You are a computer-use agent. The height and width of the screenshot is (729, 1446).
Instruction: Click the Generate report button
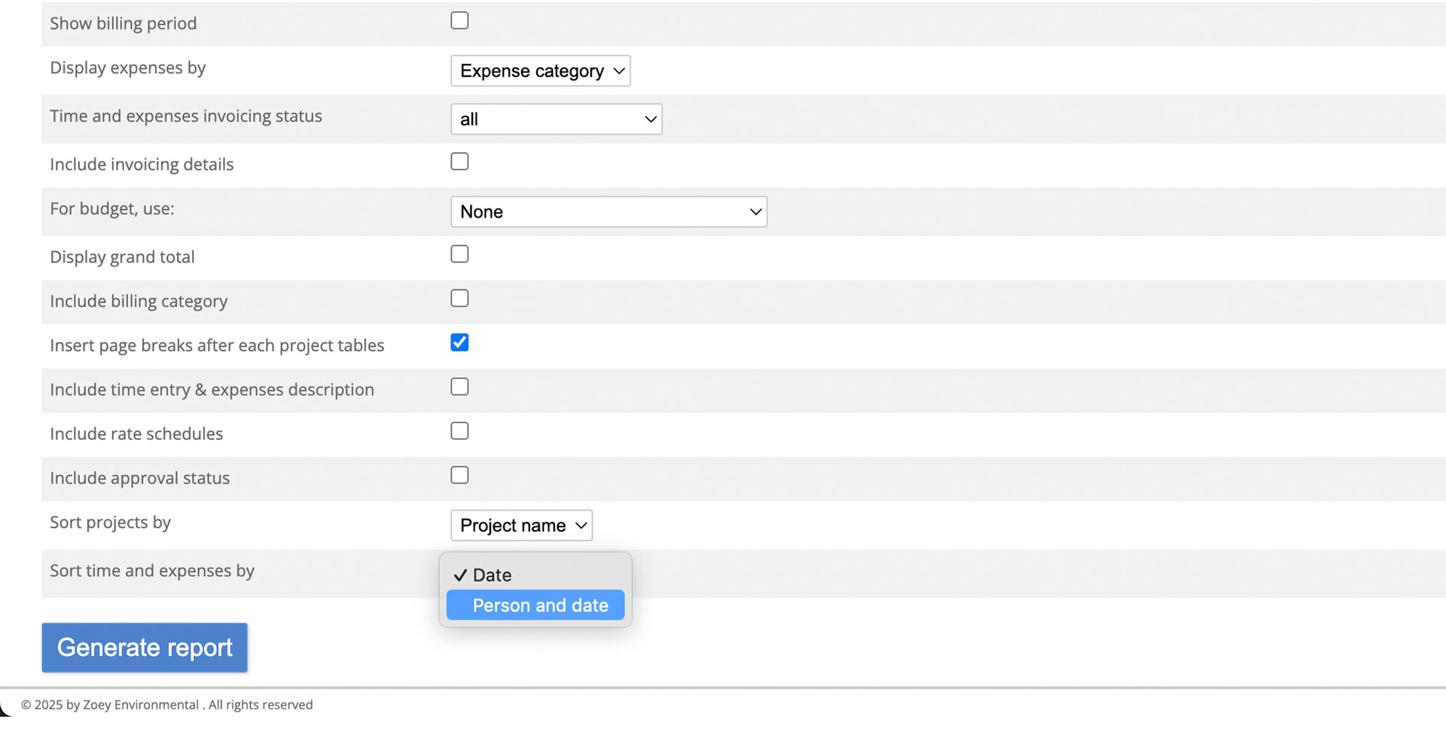(145, 648)
